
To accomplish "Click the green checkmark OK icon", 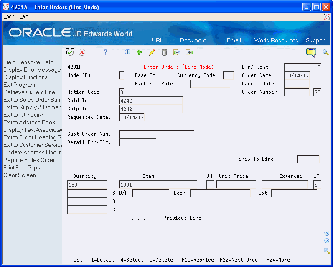I will [70, 52].
